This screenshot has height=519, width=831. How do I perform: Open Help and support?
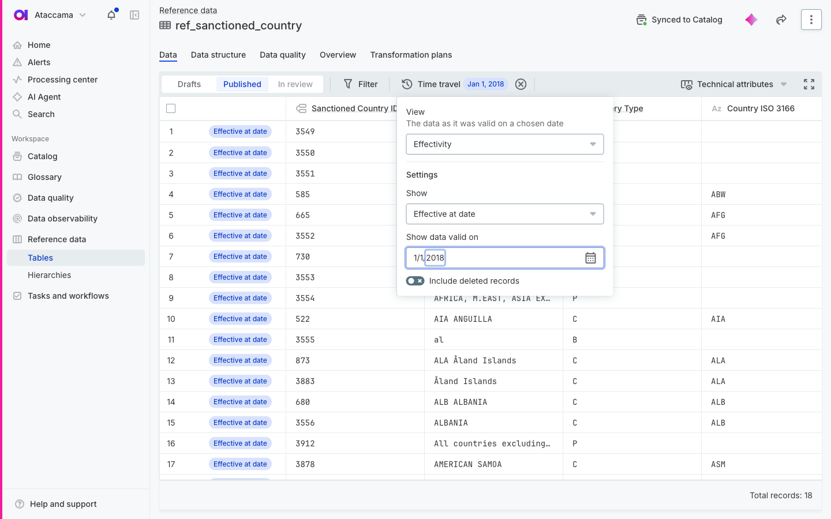point(63,504)
